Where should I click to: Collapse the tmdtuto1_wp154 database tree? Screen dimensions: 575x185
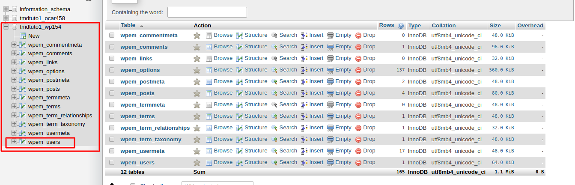pos(6,27)
